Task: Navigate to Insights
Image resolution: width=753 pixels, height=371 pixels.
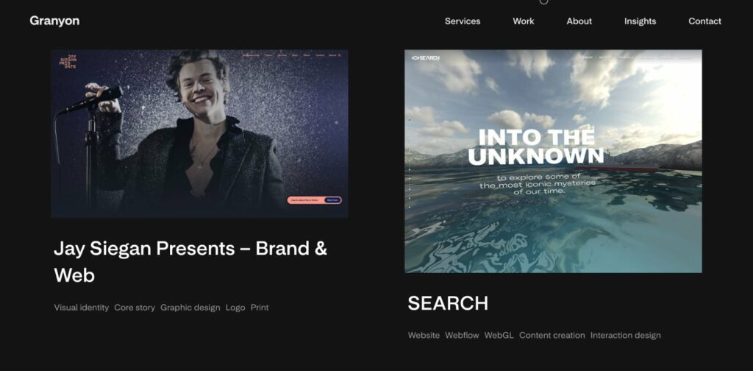Action: pos(640,21)
